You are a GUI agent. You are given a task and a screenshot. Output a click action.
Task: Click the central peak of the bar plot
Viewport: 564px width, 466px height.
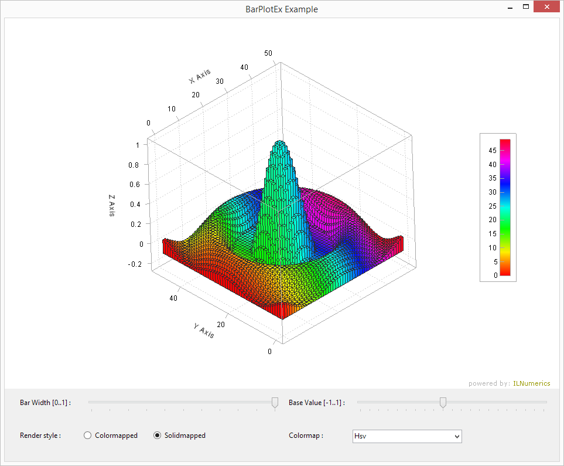click(x=280, y=147)
